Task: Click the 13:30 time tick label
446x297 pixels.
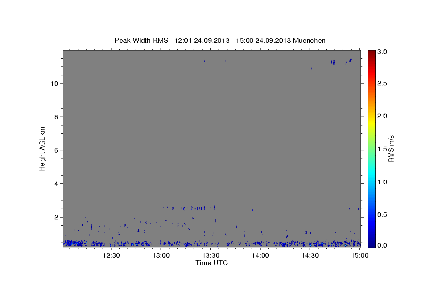Action: (210, 255)
